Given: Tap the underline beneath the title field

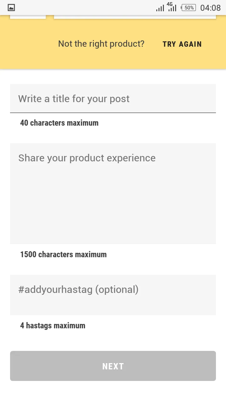Looking at the screenshot, I should [x=113, y=112].
